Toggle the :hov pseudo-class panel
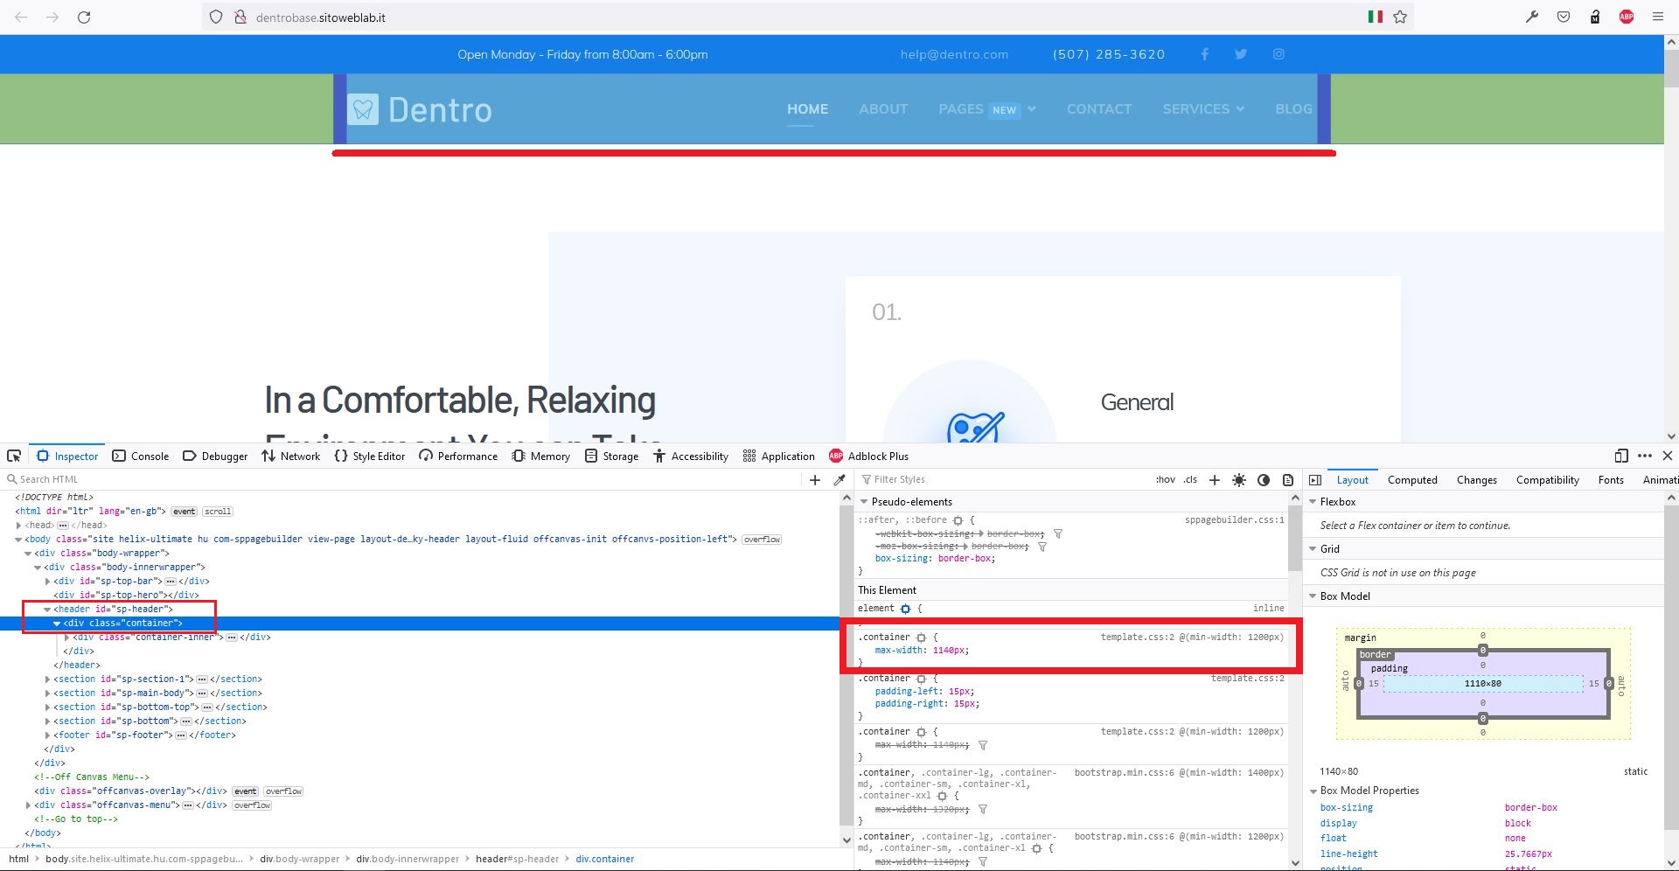The width and height of the screenshot is (1679, 871). click(x=1165, y=480)
